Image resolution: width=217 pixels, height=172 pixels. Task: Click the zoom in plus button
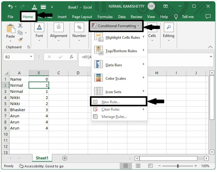(x=196, y=166)
